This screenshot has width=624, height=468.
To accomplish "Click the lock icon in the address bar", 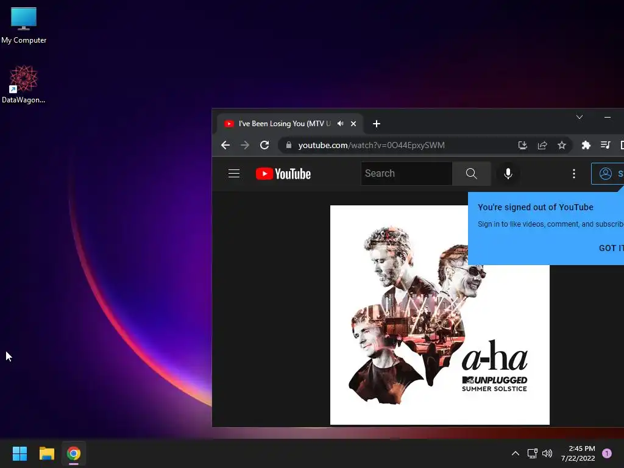I will pyautogui.click(x=289, y=145).
